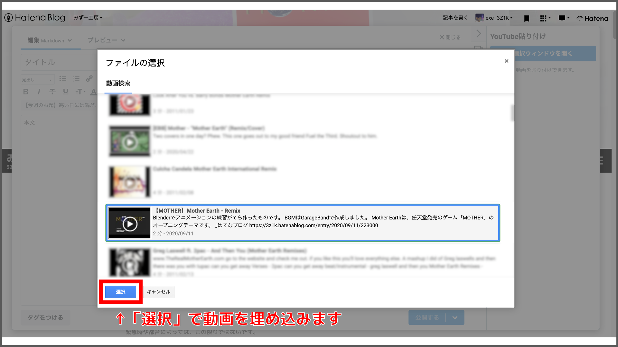Close the ファイルの選択 dialog with X
This screenshot has height=347, width=618.
tap(506, 61)
